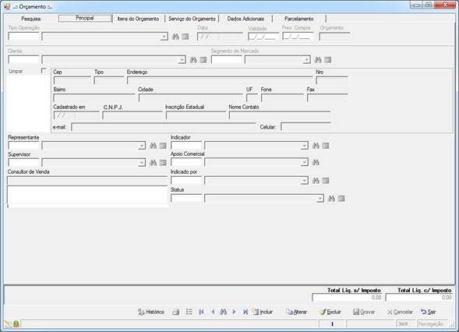The height and width of the screenshot is (332, 459).
Task: Click binoculars icon for Indicador
Action: coord(316,146)
